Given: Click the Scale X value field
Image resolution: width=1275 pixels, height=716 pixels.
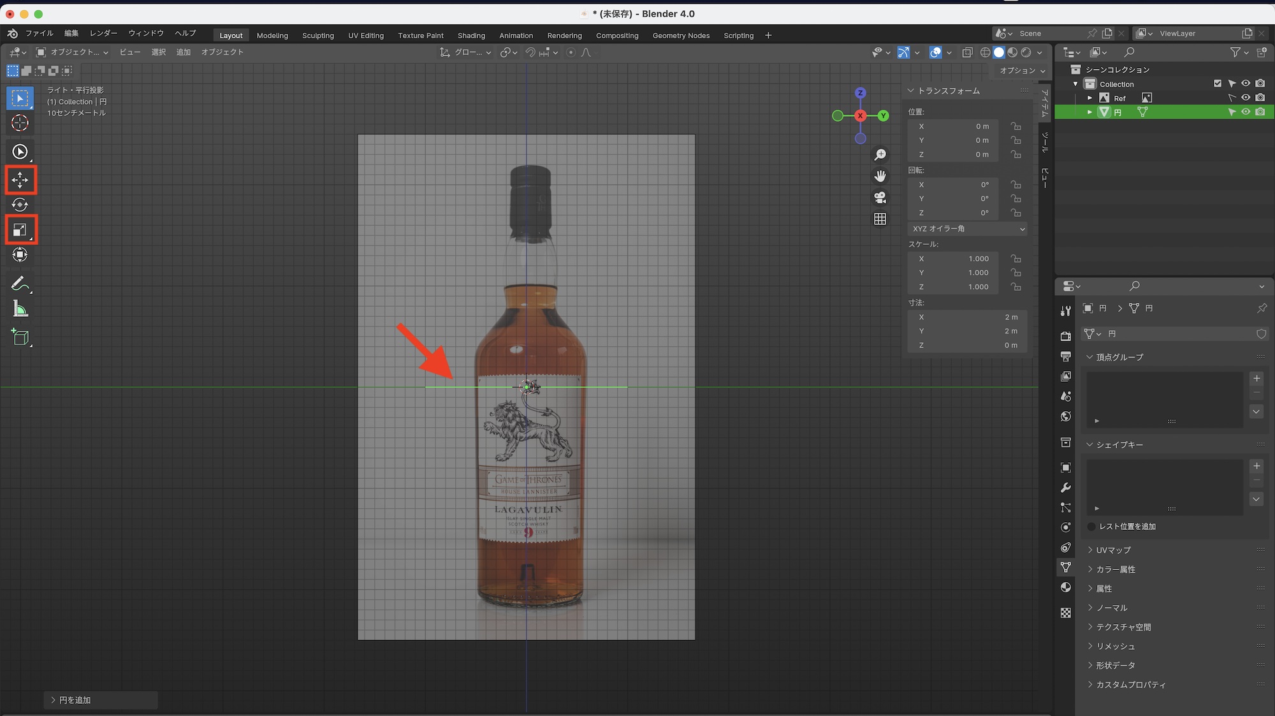Looking at the screenshot, I should 953,259.
